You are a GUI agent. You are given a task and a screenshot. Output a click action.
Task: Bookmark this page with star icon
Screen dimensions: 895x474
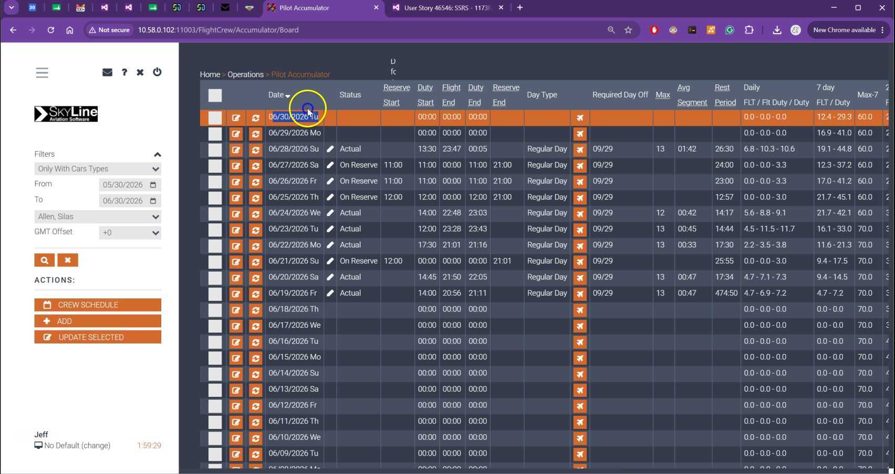click(628, 30)
